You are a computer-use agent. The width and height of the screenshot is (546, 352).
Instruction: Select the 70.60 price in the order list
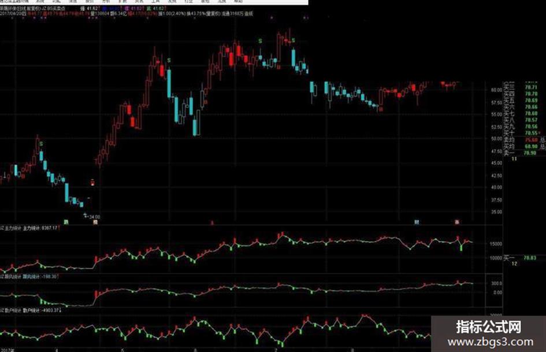click(531, 113)
